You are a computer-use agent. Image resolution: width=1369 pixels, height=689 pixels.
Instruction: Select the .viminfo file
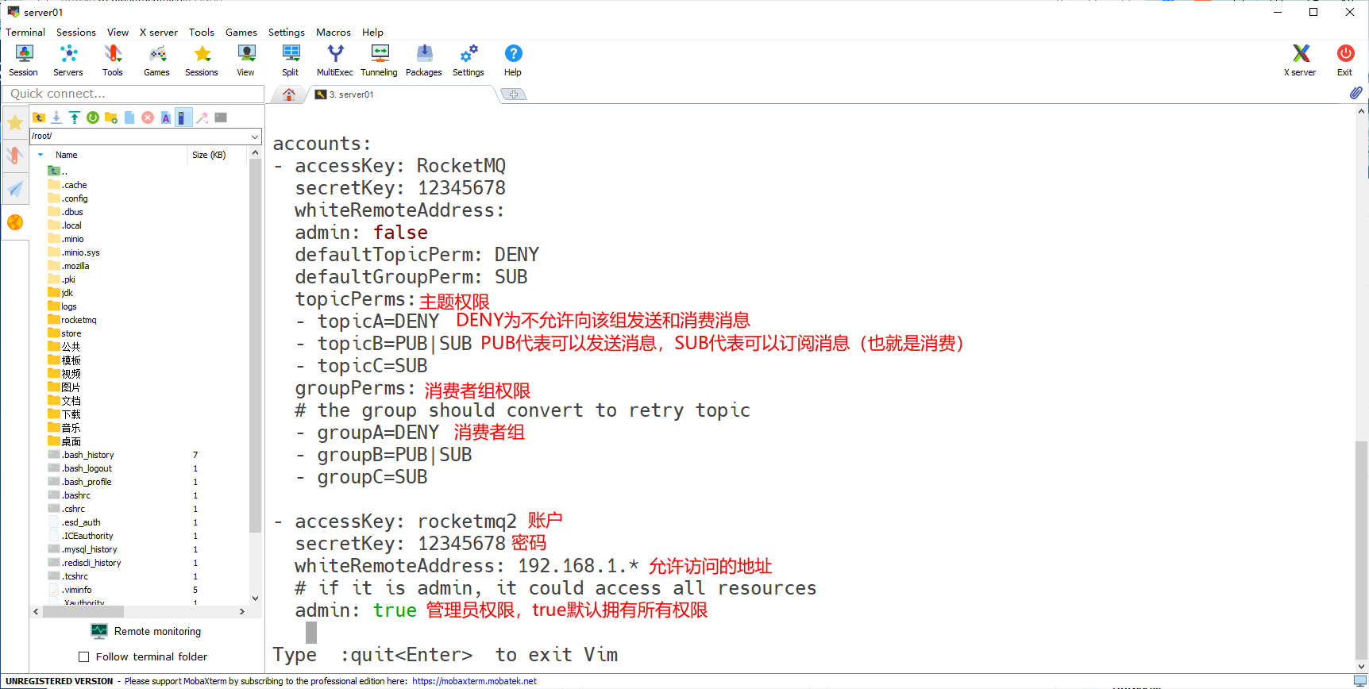(x=70, y=590)
